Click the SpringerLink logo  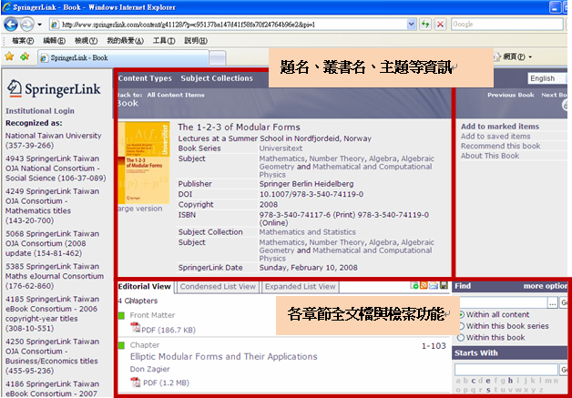pos(54,88)
